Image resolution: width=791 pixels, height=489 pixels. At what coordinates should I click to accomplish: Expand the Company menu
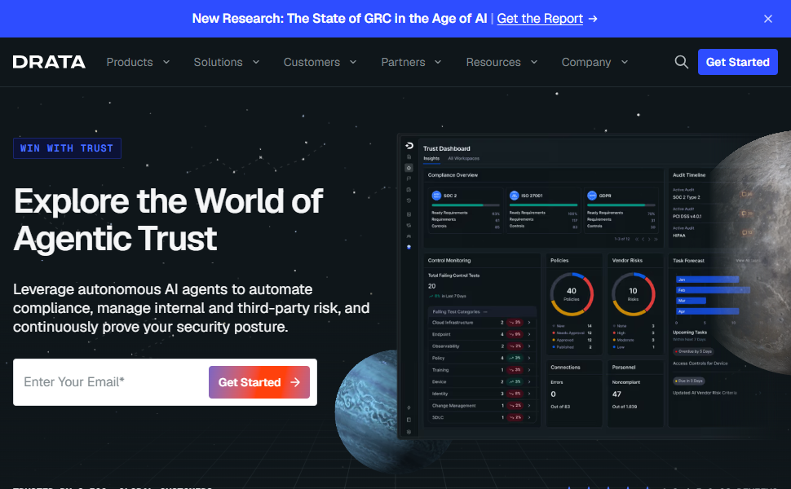[x=594, y=62]
